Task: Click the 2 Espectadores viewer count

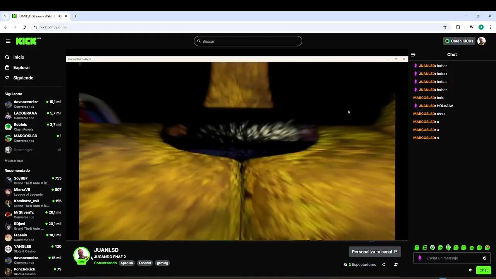Action: 360,265
